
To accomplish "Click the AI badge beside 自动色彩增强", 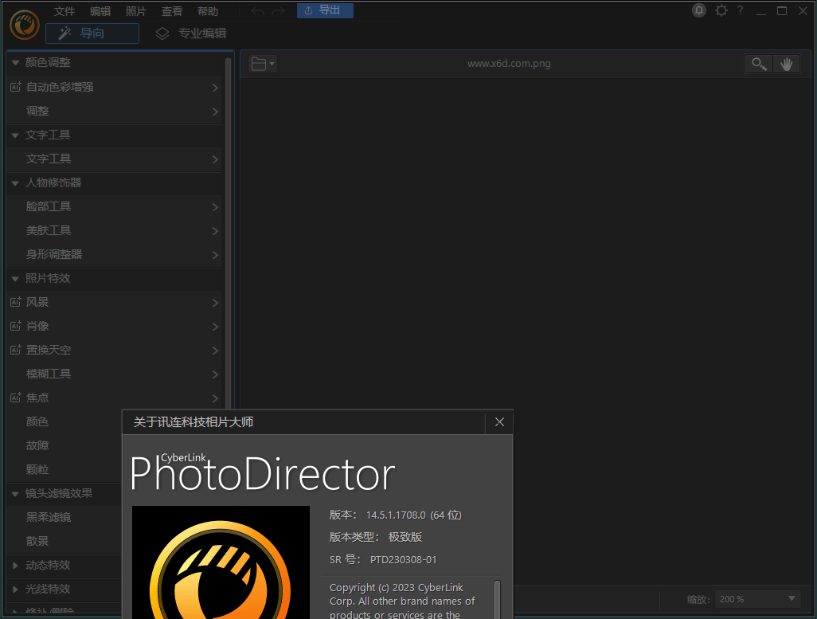I will tap(18, 86).
